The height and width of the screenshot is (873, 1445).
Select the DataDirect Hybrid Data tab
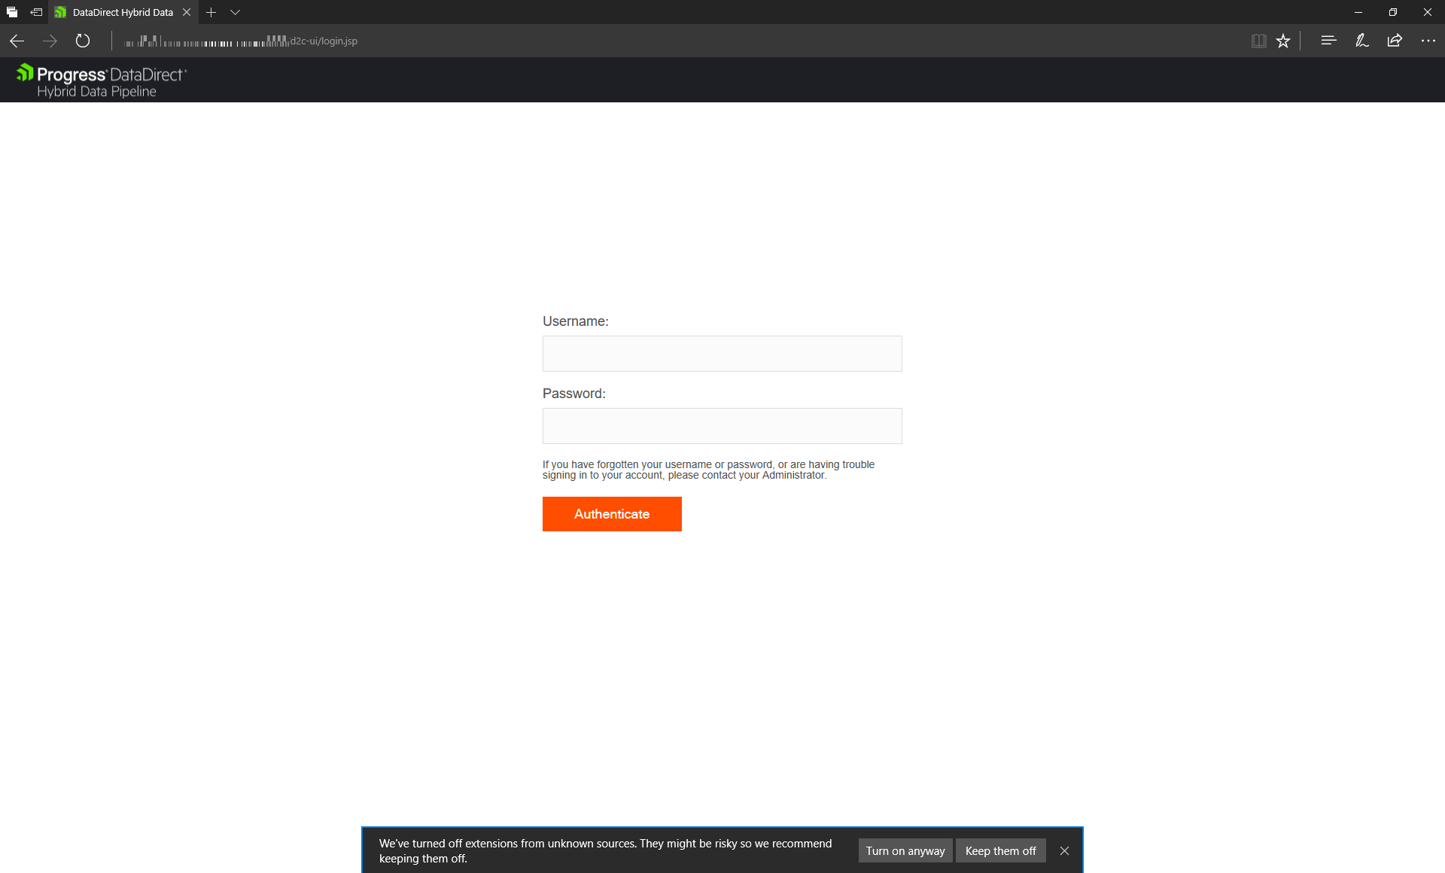tap(122, 12)
